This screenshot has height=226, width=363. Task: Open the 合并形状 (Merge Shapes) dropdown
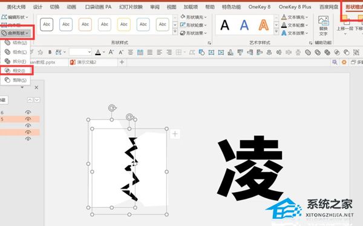15,33
